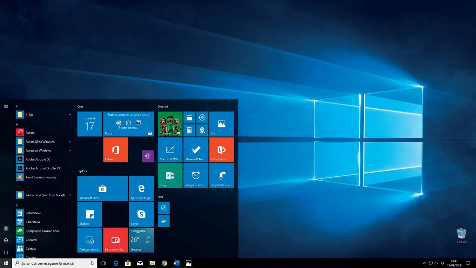Open Mail from the taskbar
Viewport: 476px width, 268px height.
click(140, 263)
